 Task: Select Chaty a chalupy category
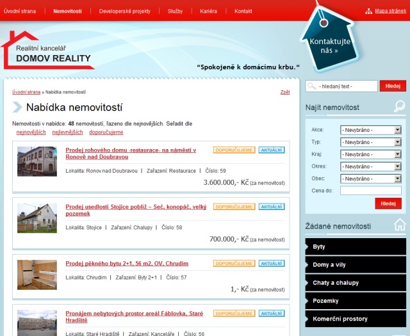point(356,283)
